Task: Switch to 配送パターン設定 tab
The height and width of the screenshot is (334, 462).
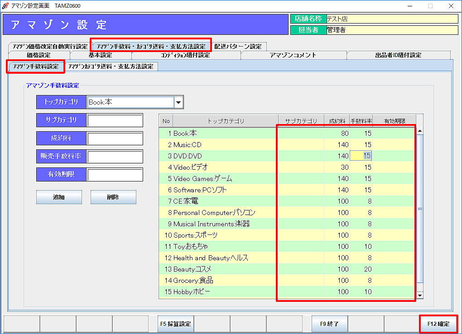Action: [x=238, y=46]
